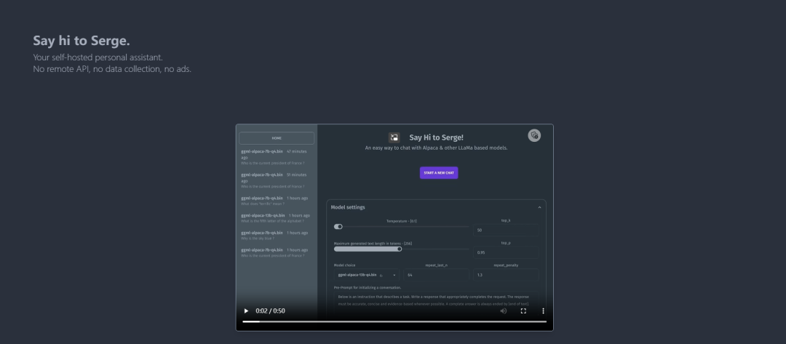Click the Serge logo icon beside the title
Screen dimensions: 786x344
pos(394,137)
